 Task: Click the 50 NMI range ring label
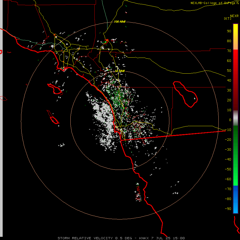click(120, 71)
